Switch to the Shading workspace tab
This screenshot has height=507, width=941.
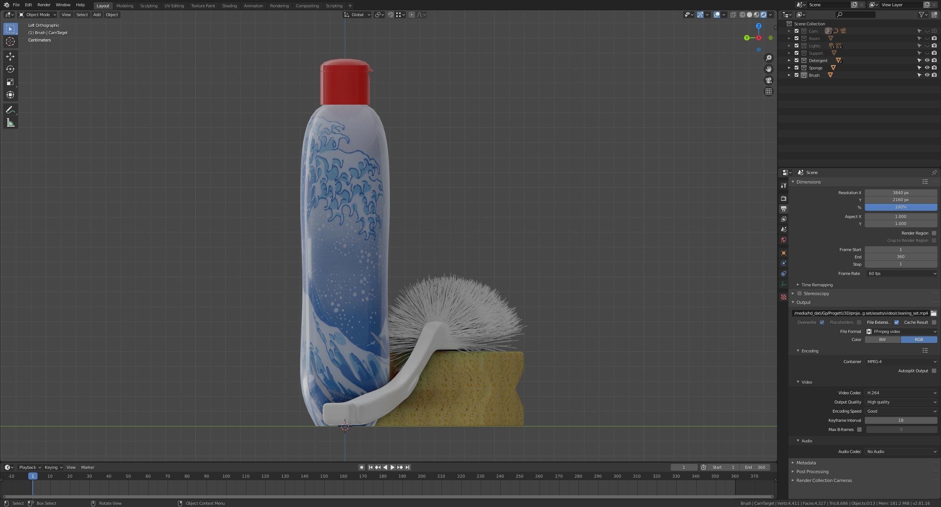click(229, 6)
